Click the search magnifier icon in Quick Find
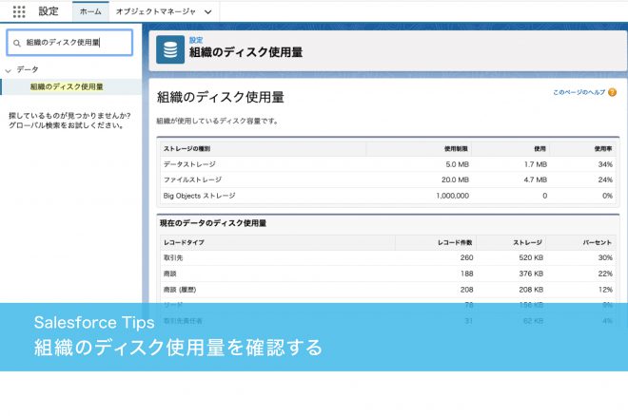This screenshot has width=628, height=416. pos(17,43)
